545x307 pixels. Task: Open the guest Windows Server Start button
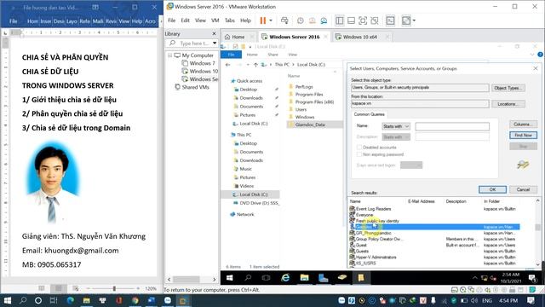pos(229,278)
